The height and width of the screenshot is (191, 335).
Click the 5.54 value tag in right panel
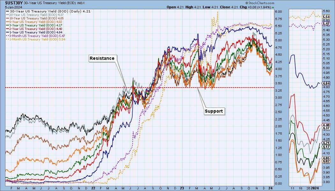326,17
